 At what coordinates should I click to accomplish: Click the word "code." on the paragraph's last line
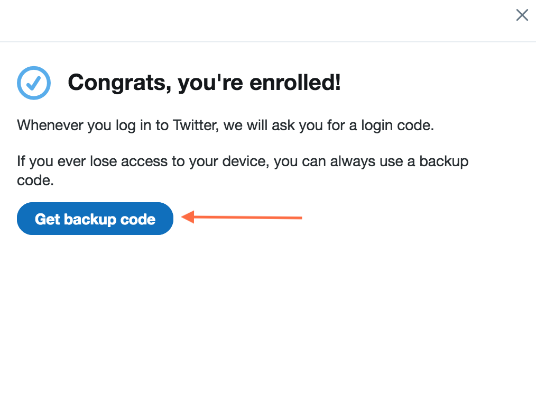click(35, 180)
